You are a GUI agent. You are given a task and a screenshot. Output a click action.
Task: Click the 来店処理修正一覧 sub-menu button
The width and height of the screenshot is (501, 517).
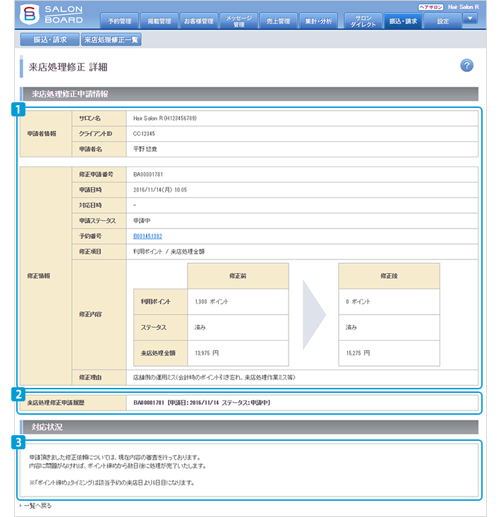click(111, 39)
